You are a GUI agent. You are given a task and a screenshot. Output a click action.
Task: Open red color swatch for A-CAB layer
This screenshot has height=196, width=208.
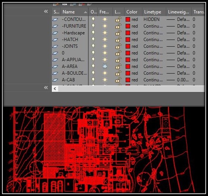point(128,80)
